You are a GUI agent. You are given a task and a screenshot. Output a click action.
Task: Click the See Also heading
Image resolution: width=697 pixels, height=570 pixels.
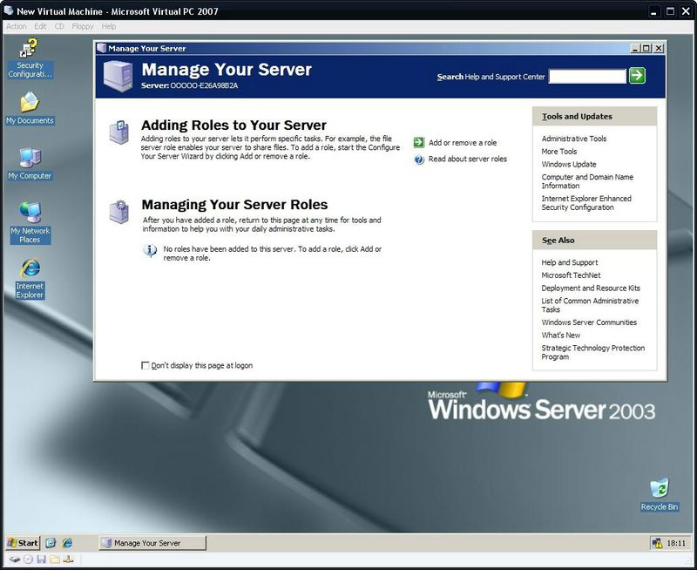(558, 240)
